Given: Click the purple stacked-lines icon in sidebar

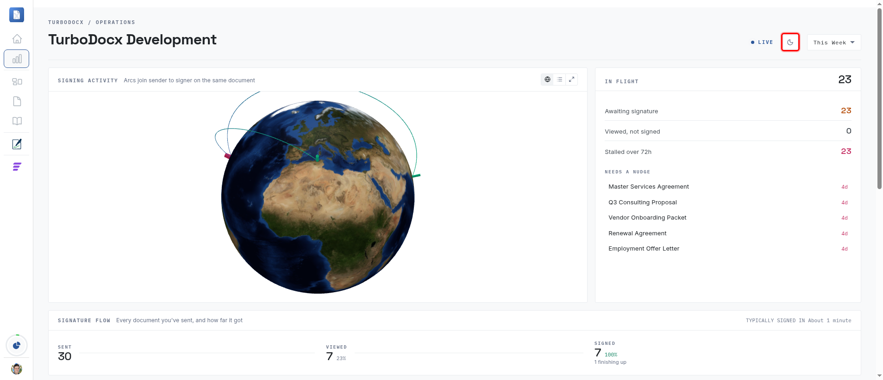Looking at the screenshot, I should click(17, 167).
